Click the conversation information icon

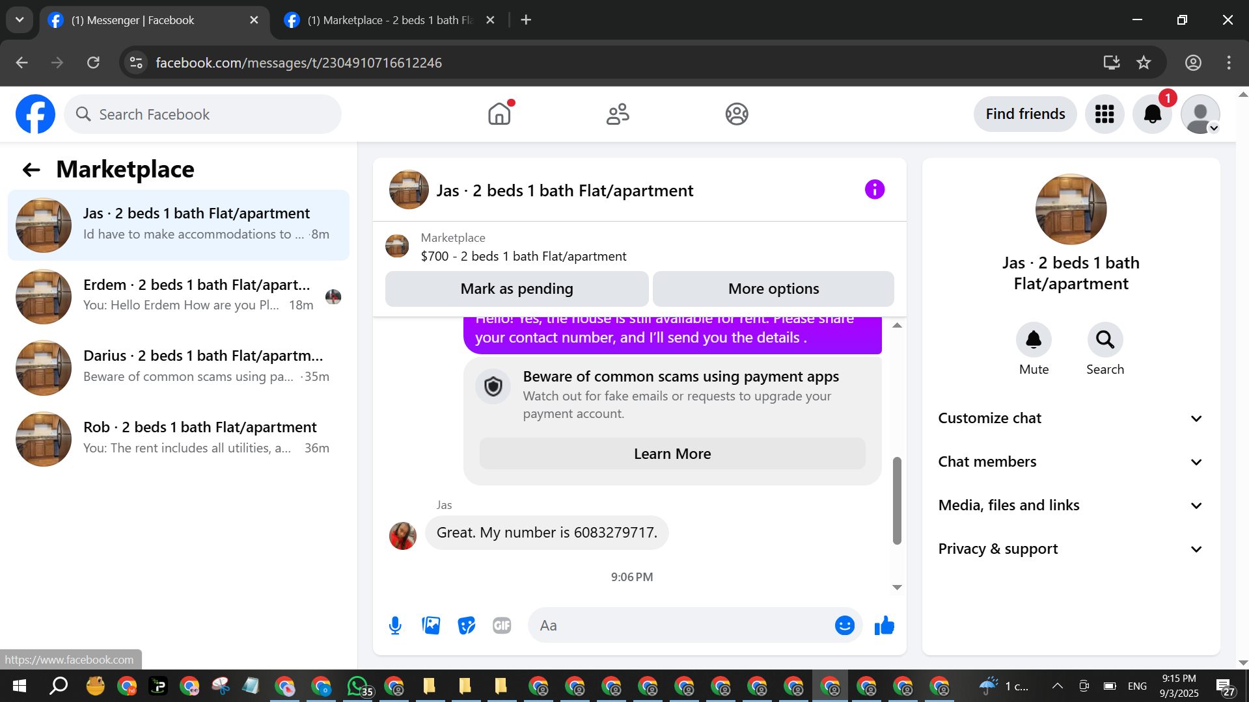point(874,190)
